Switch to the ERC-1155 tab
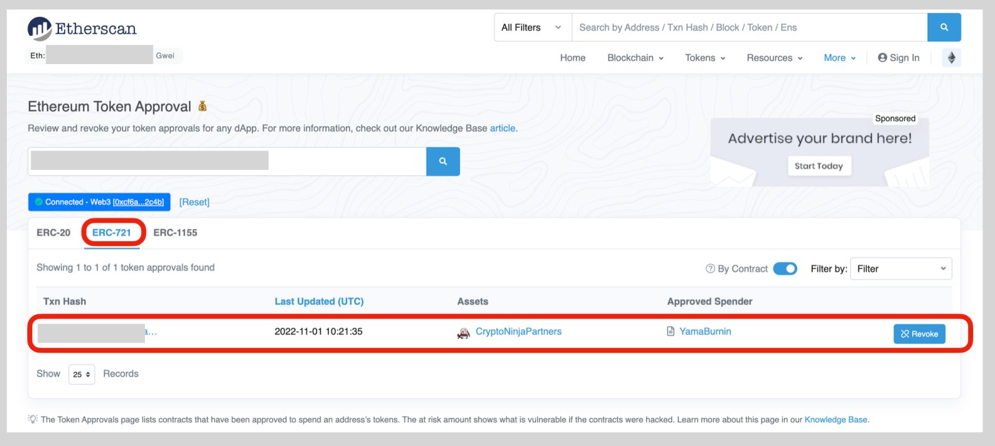This screenshot has width=995, height=446. (x=175, y=233)
